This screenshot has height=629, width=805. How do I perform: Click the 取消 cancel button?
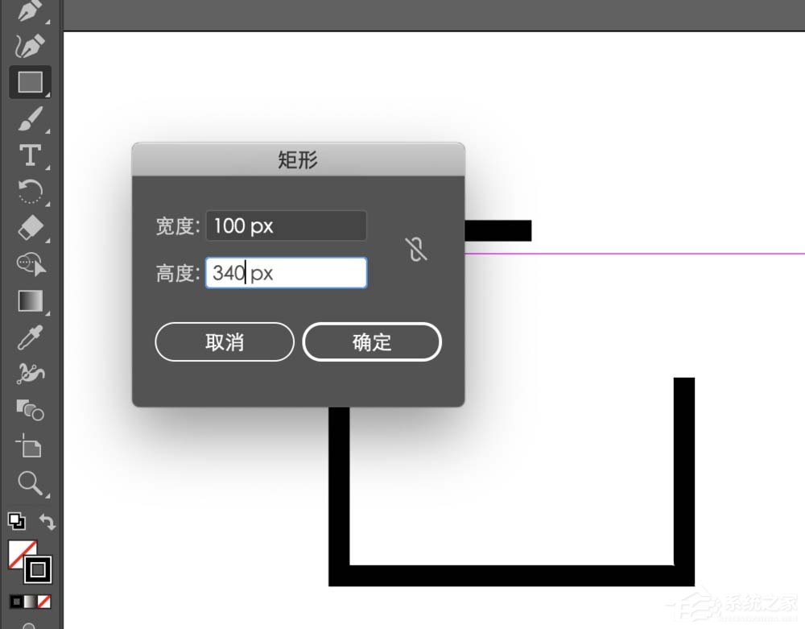click(225, 342)
